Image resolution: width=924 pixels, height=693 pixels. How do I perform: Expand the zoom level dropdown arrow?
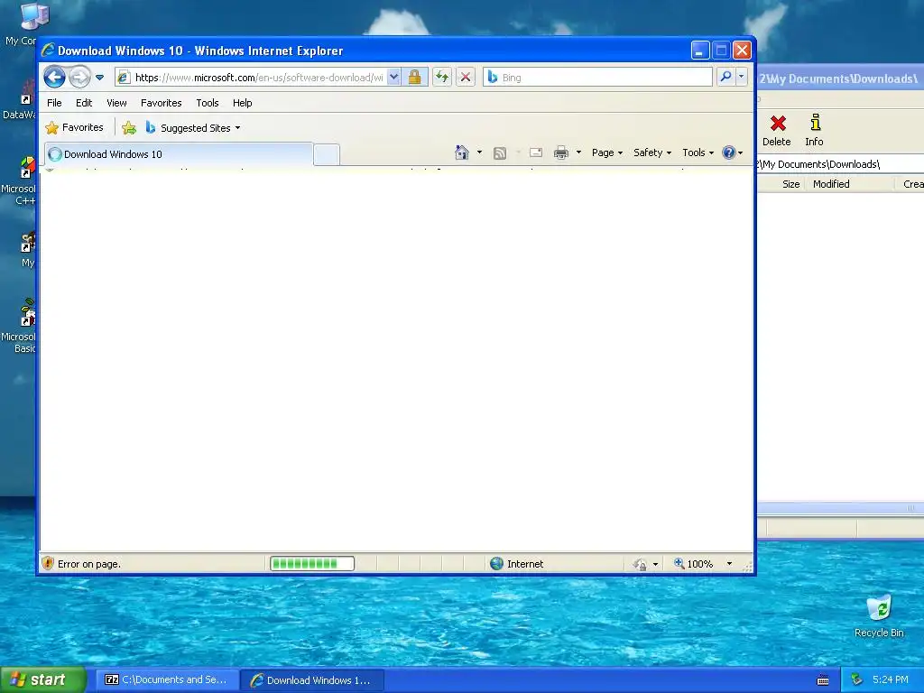click(729, 564)
